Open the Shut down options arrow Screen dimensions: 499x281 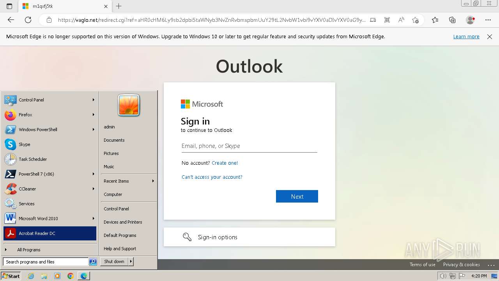click(x=131, y=261)
